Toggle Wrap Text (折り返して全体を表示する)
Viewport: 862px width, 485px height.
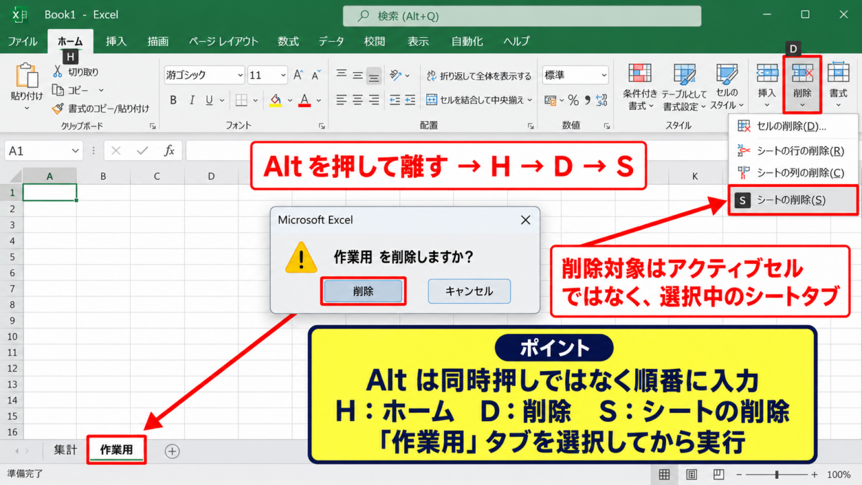coord(479,75)
